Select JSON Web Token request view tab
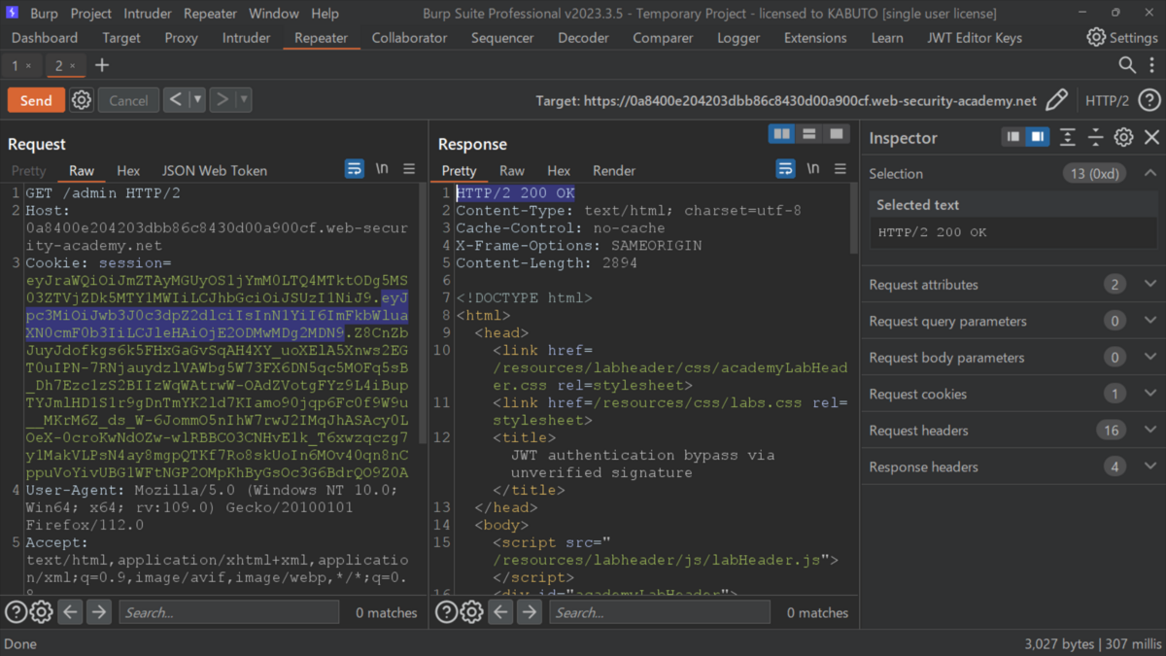 pyautogui.click(x=214, y=170)
